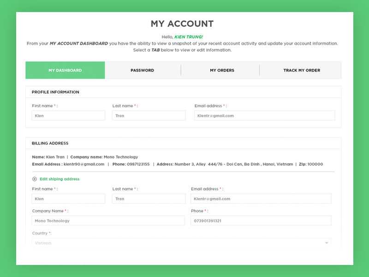Click the shipping First name input
The width and height of the screenshot is (369, 277).
click(68, 199)
